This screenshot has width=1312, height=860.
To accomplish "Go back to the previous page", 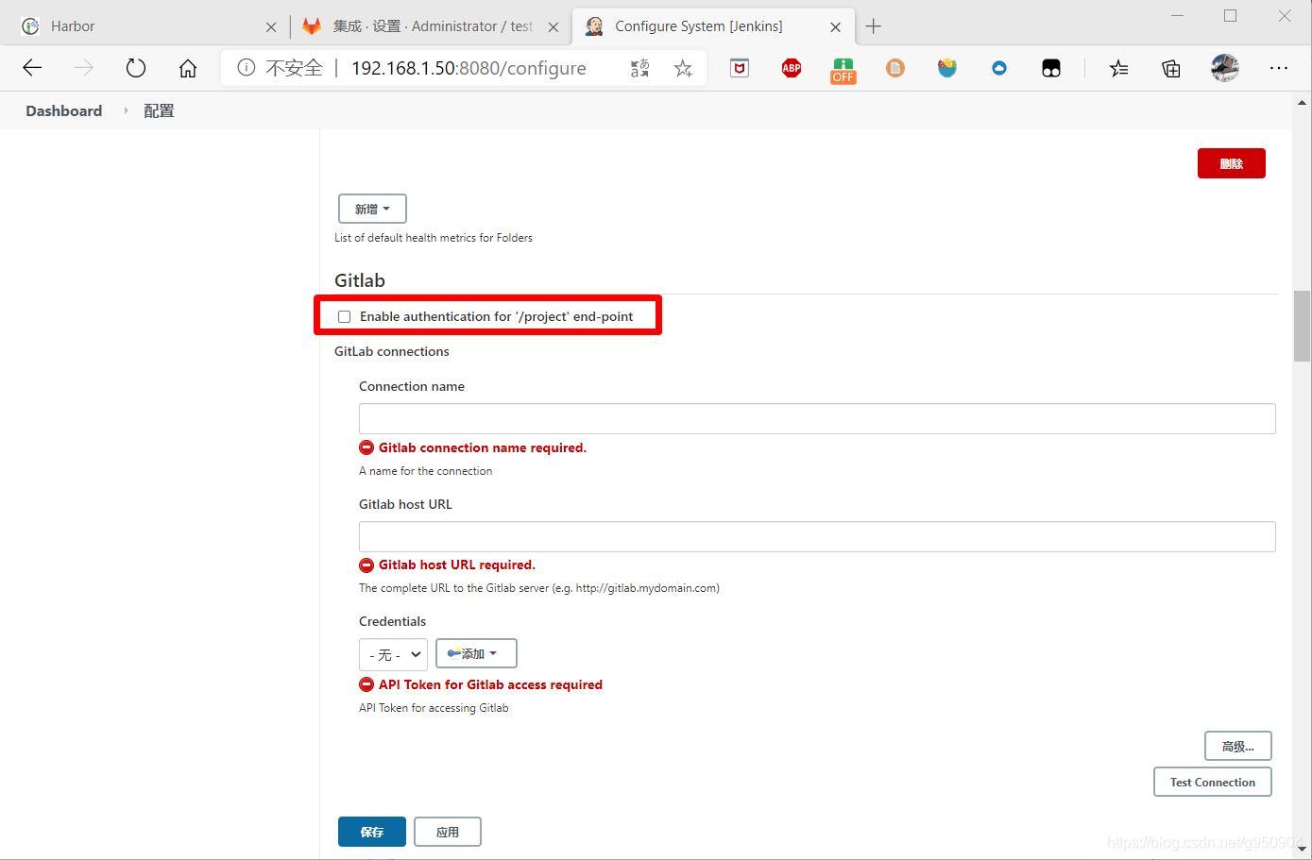I will coord(32,68).
